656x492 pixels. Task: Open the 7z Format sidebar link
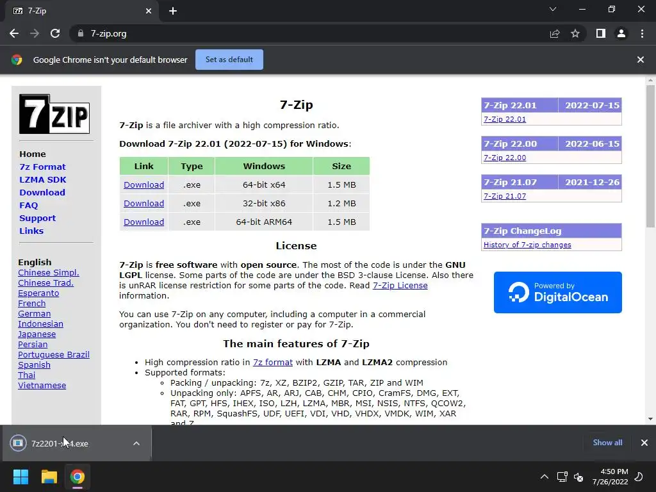[x=43, y=167]
